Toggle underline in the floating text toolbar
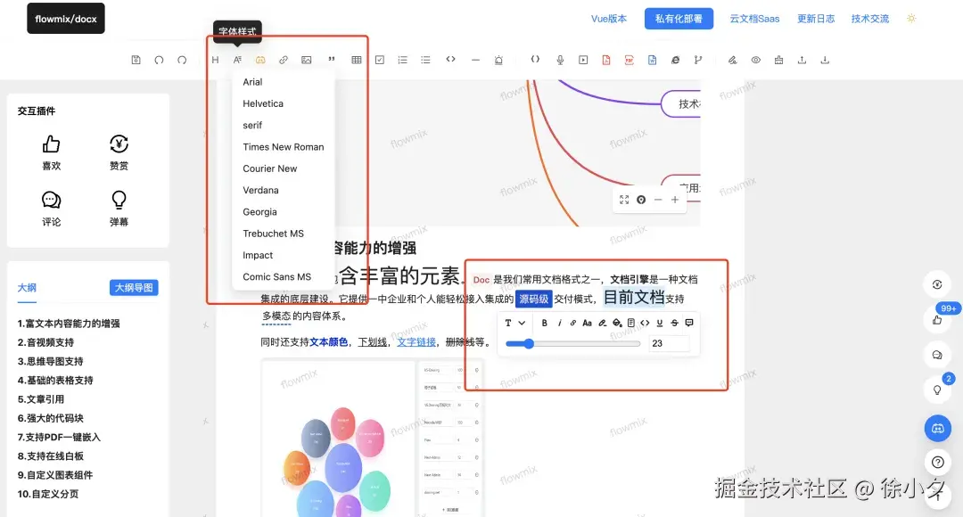The height and width of the screenshot is (517, 963). coord(660,324)
